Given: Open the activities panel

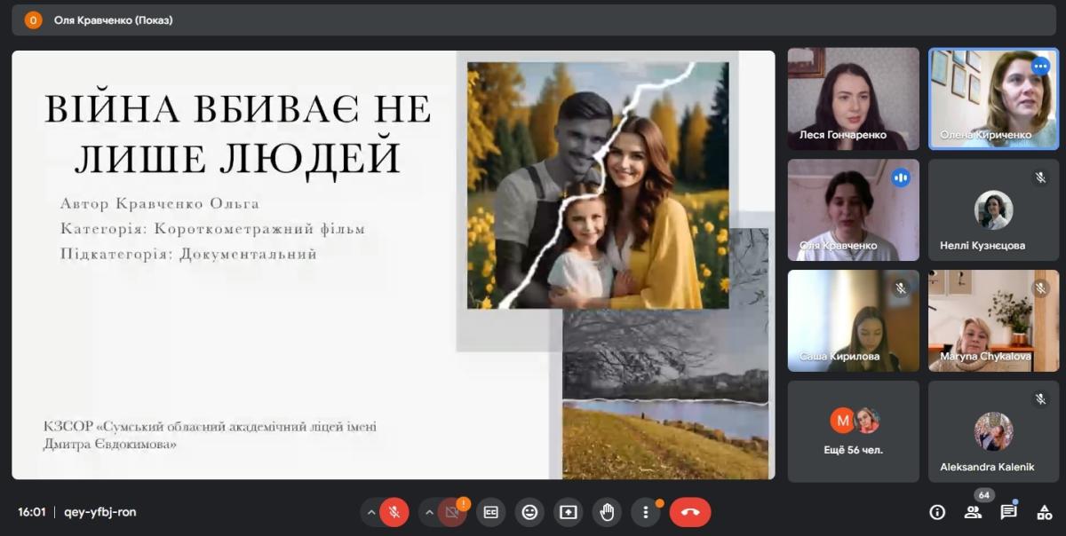Looking at the screenshot, I should [x=1043, y=512].
